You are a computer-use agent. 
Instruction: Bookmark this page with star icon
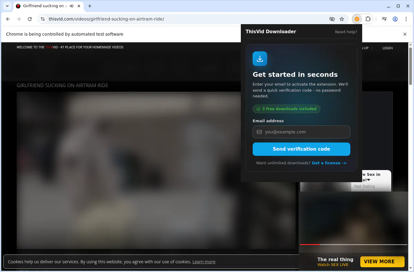(342, 19)
